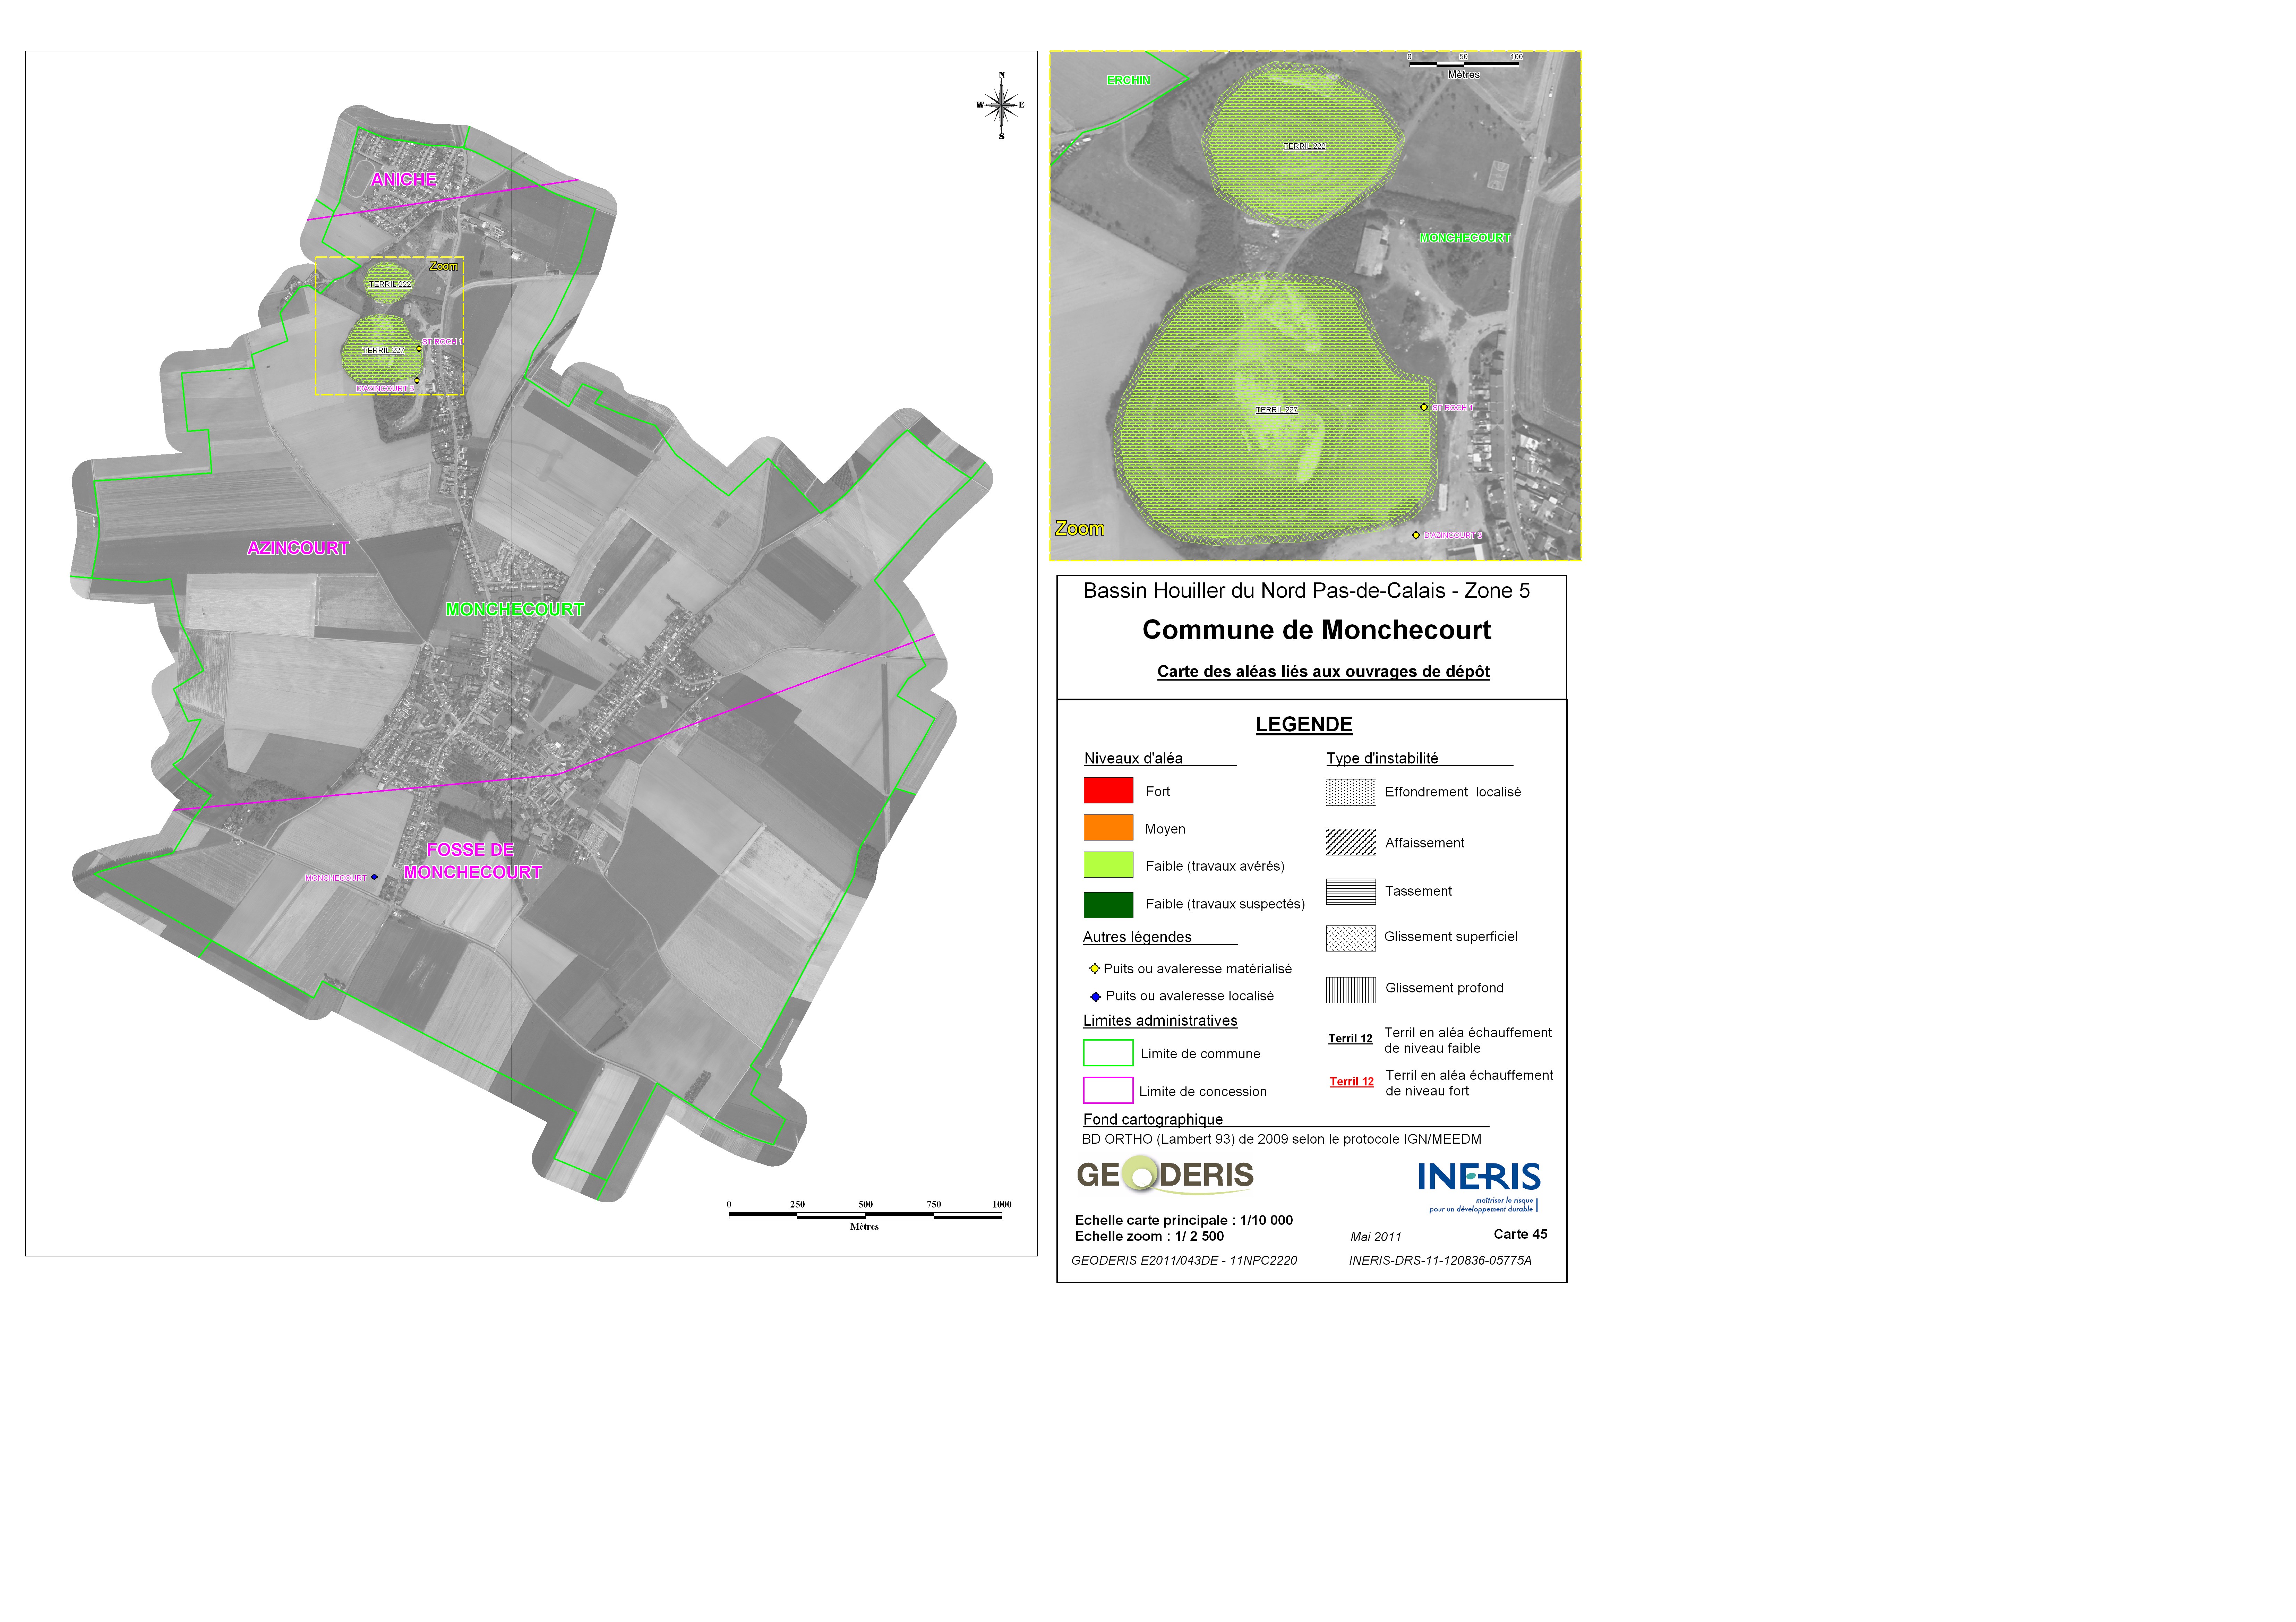Click the Fond cartographique section heading
Image resolution: width=2296 pixels, height=1622 pixels.
point(1153,1120)
